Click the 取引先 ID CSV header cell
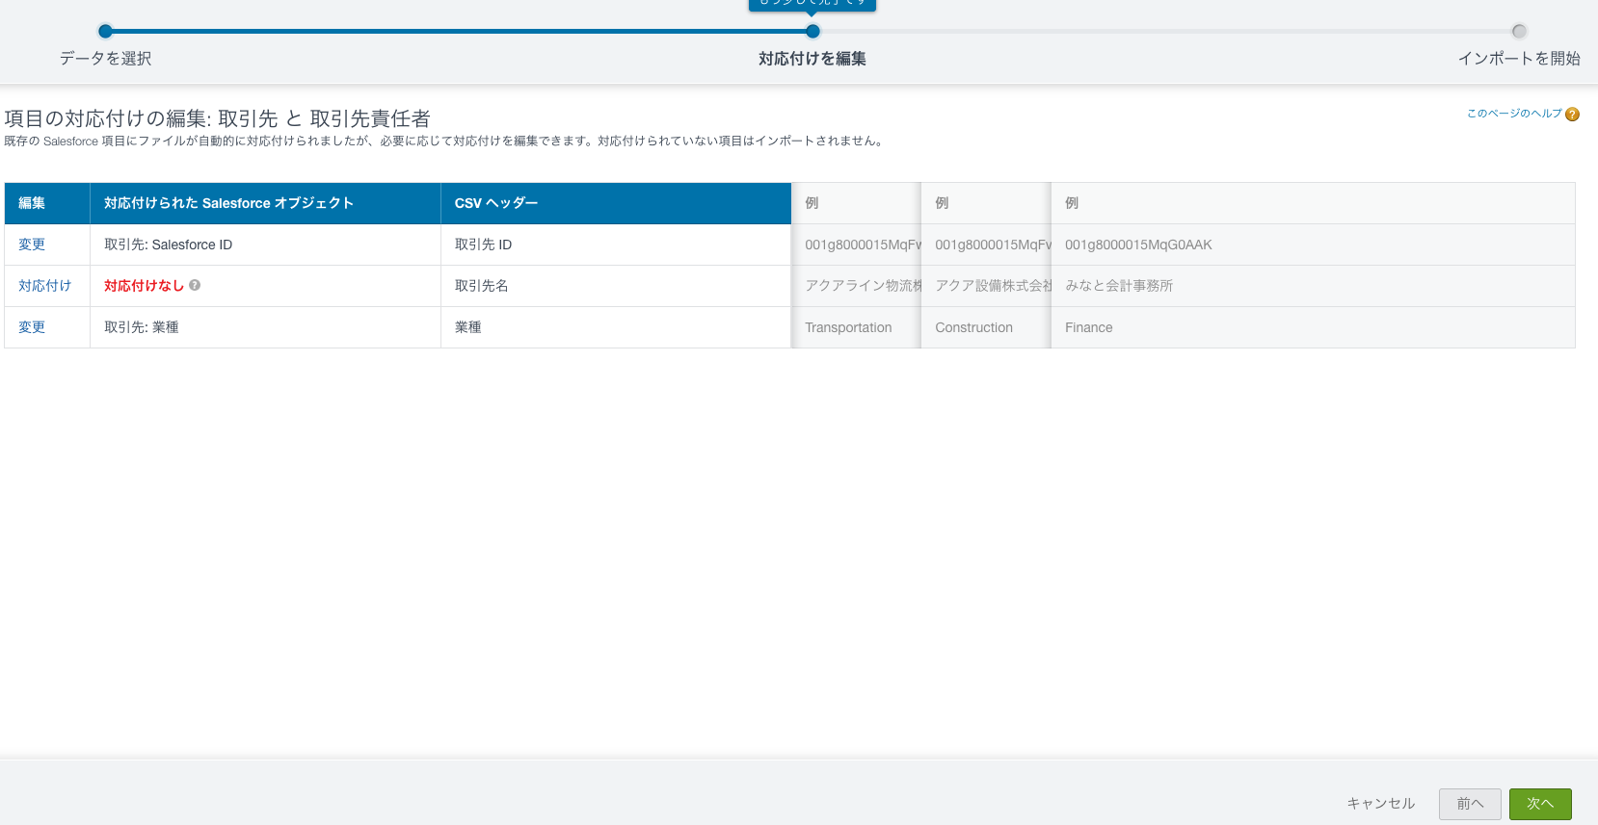The height and width of the screenshot is (825, 1598). coord(616,245)
